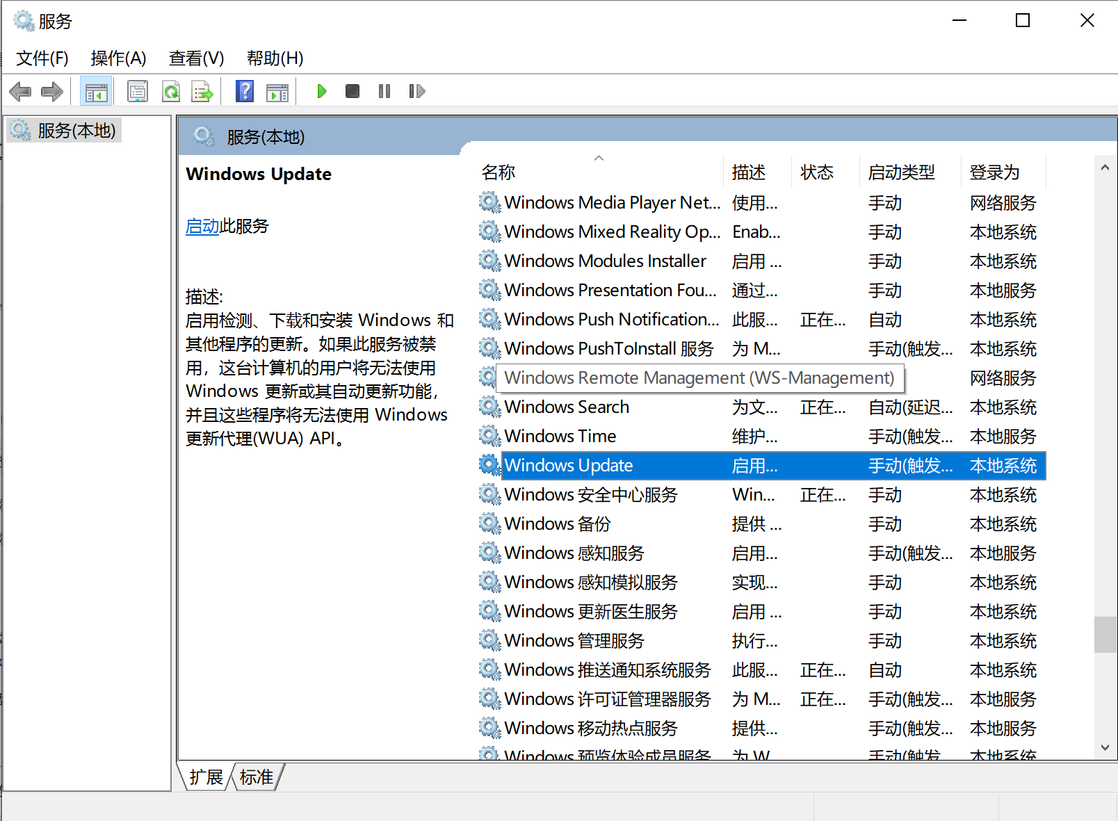Click the scrollbar up arrow in services list
The width and height of the screenshot is (1118, 821).
click(x=1105, y=168)
